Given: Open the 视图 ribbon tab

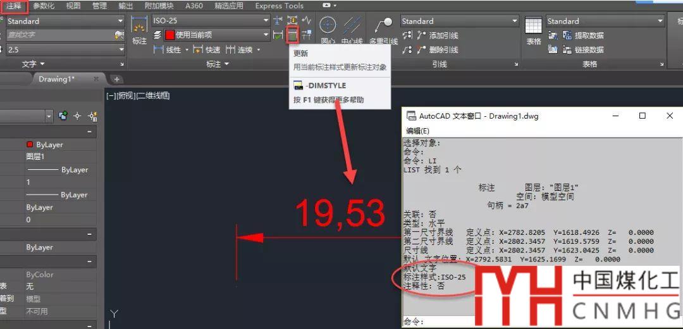Looking at the screenshot, I should pos(73,6).
